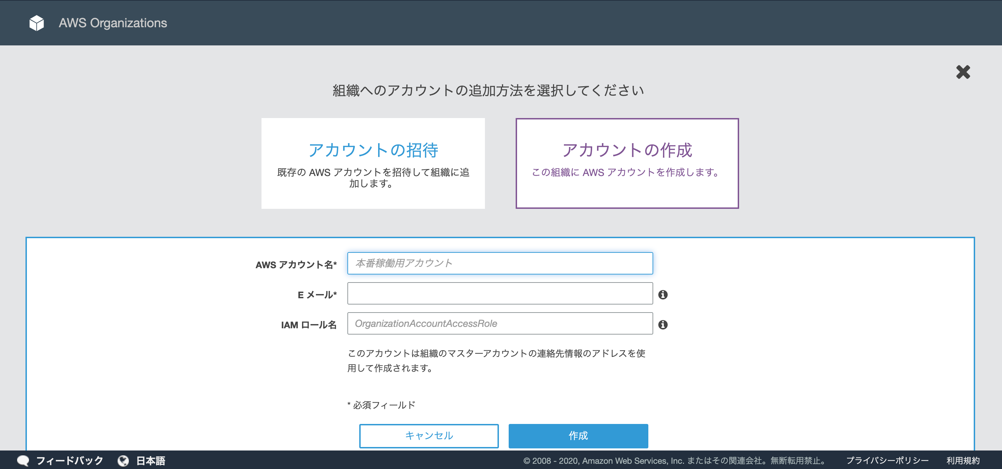Click the AWS Organizations title text
Viewport: 1002px width, 469px height.
point(113,23)
